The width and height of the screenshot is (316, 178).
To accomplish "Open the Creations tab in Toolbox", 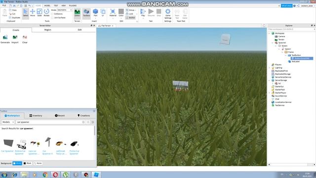I will [83, 116].
